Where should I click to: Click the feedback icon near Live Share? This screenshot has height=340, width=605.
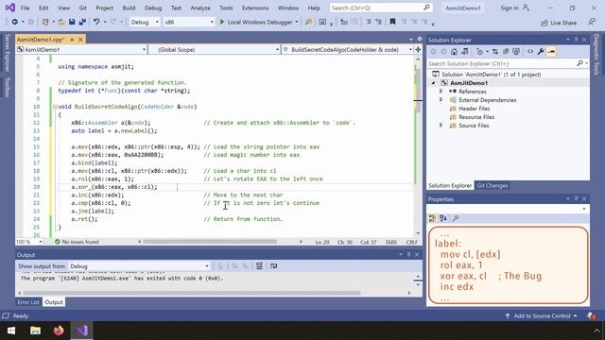coord(592,23)
